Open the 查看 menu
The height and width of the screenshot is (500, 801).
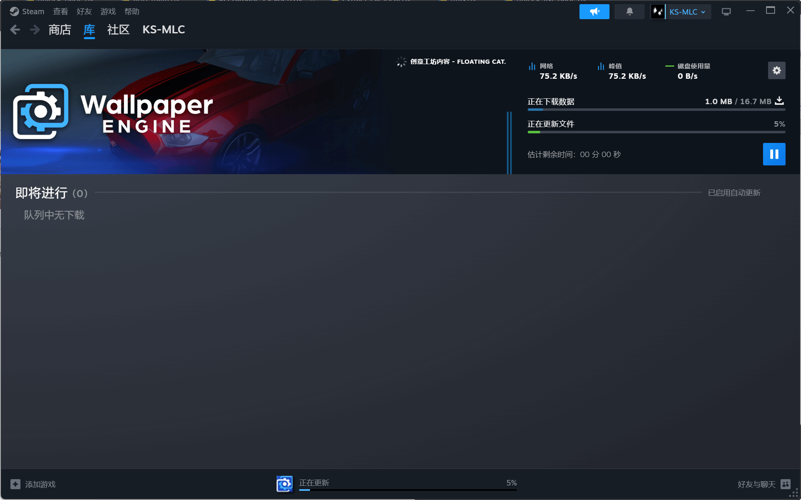click(60, 12)
